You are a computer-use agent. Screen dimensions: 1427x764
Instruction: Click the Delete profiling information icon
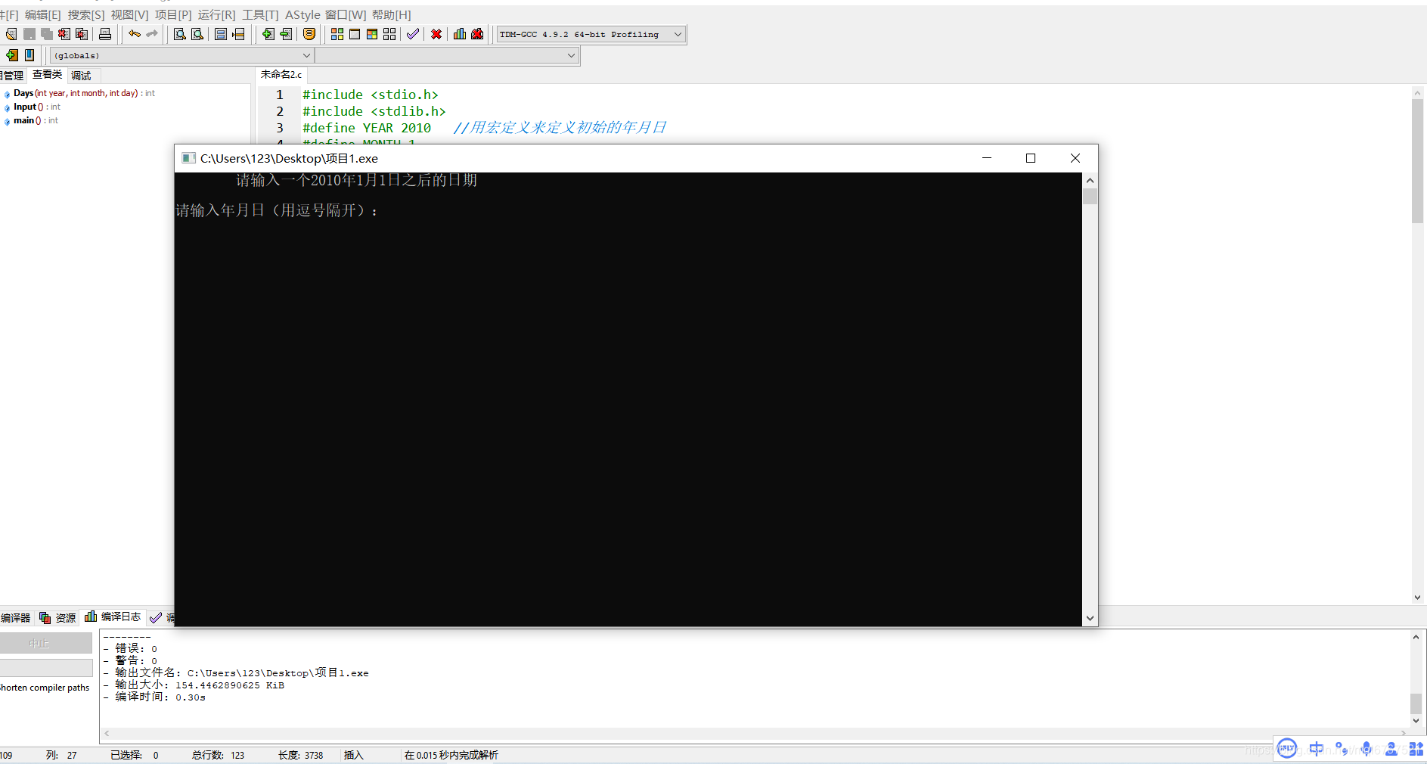coord(477,34)
